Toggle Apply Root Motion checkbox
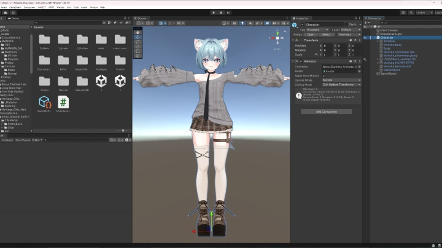 click(x=324, y=76)
